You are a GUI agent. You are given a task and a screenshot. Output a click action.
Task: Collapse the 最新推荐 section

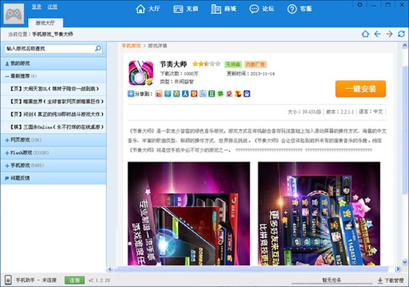pos(5,75)
